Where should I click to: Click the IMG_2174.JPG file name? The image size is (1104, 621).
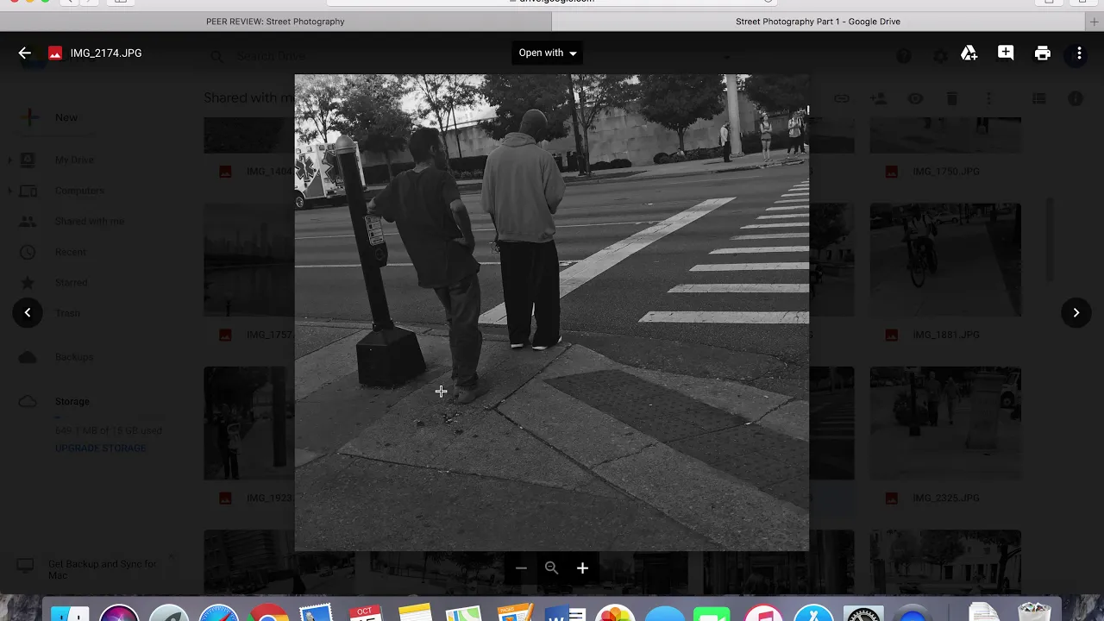pos(106,53)
